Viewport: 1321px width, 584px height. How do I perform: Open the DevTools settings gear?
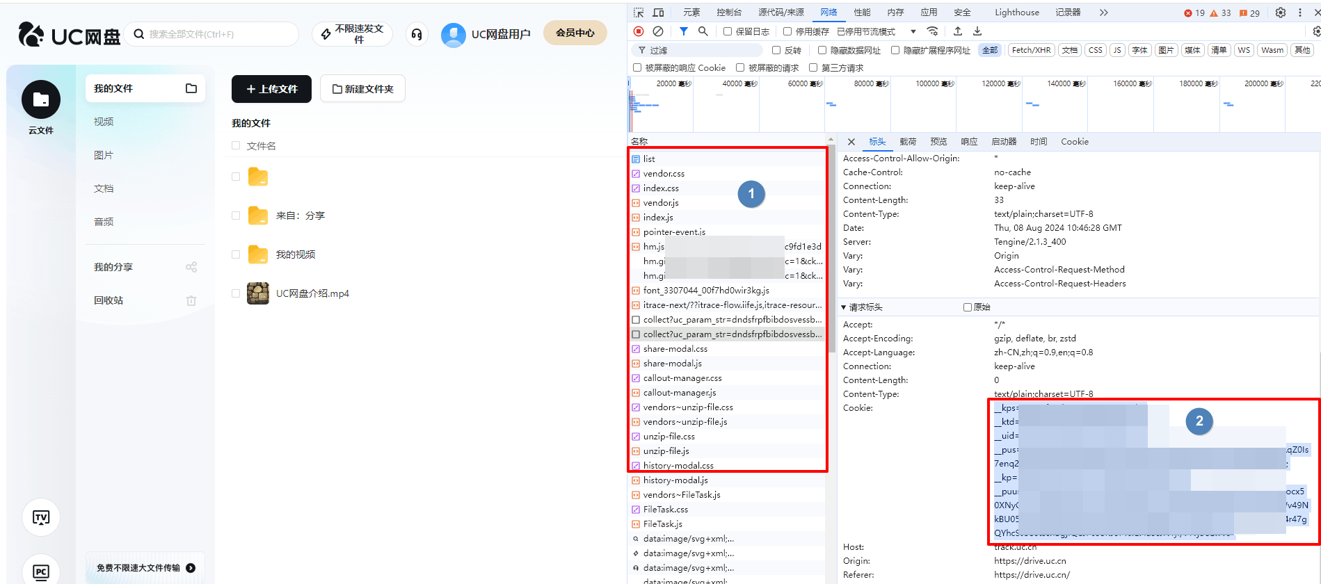click(1281, 13)
